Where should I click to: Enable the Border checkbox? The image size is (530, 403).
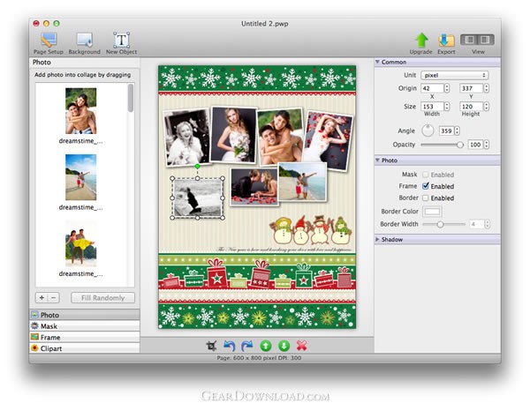425,198
